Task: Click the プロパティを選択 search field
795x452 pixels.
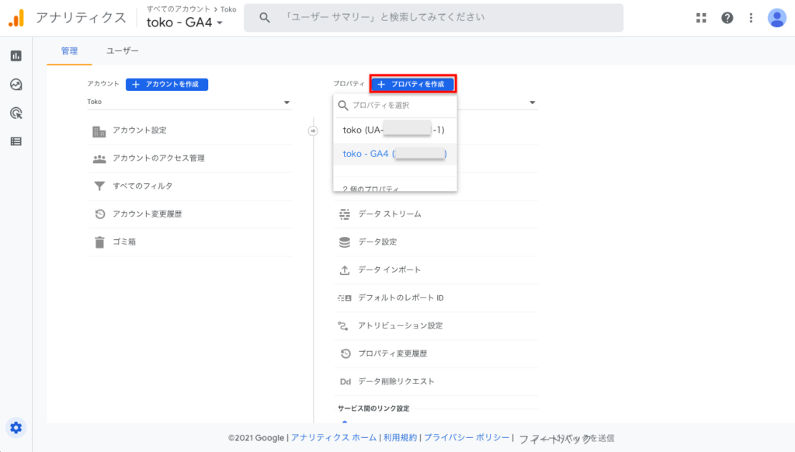Action: coord(395,105)
